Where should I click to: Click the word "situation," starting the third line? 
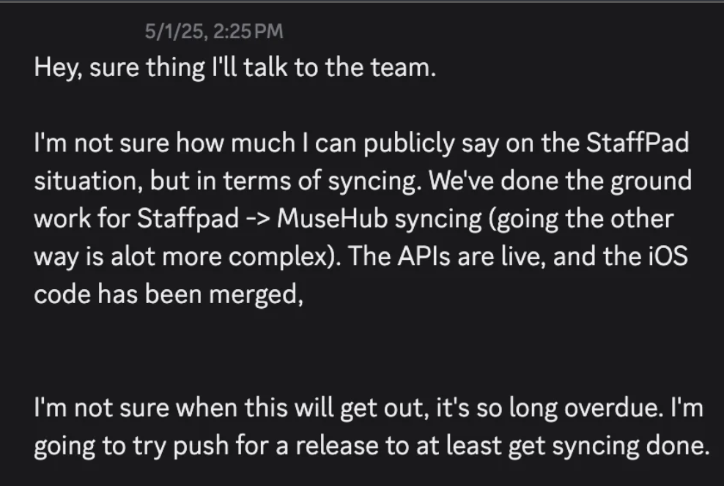(88, 181)
